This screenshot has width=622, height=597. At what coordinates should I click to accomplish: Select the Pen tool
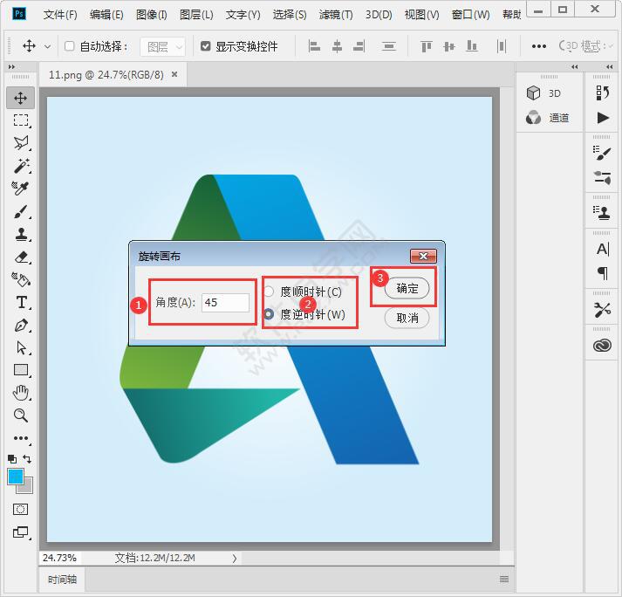(x=21, y=326)
